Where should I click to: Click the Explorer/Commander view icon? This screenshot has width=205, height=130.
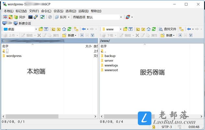[42, 17]
